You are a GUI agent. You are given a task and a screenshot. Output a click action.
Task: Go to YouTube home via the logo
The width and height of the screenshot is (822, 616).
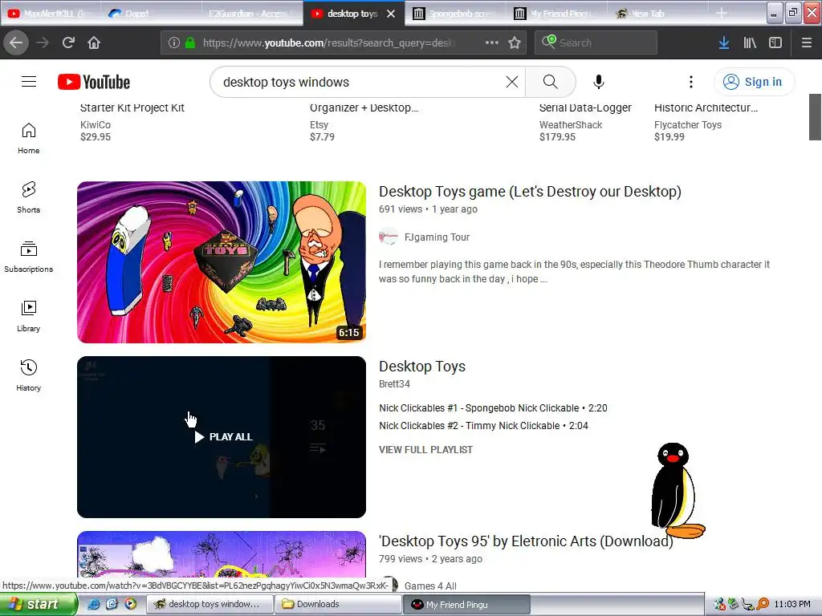[94, 82]
